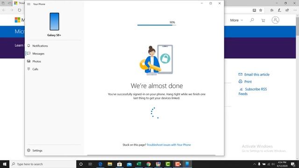The image size is (299, 168).
Task: Expand the More dropdown on Microsoft page
Action: click(x=236, y=20)
